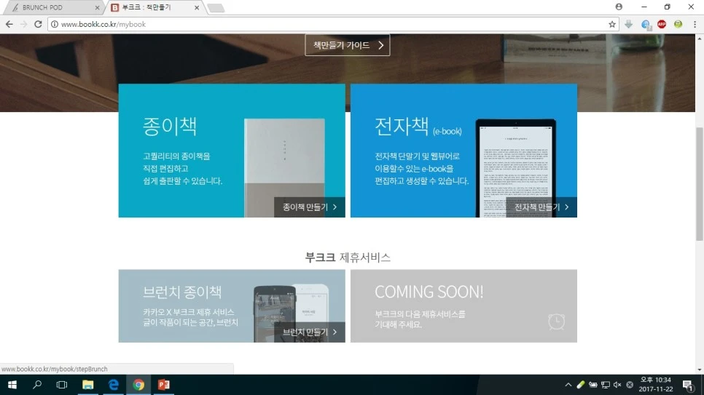The image size is (704, 395).
Task: Click the 부크크 제휴서비스 heading
Action: (348, 258)
